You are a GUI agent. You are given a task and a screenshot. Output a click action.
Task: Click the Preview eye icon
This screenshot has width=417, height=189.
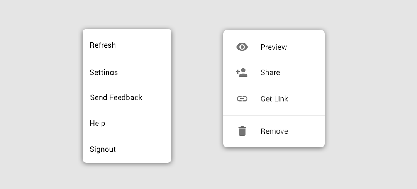coord(242,47)
